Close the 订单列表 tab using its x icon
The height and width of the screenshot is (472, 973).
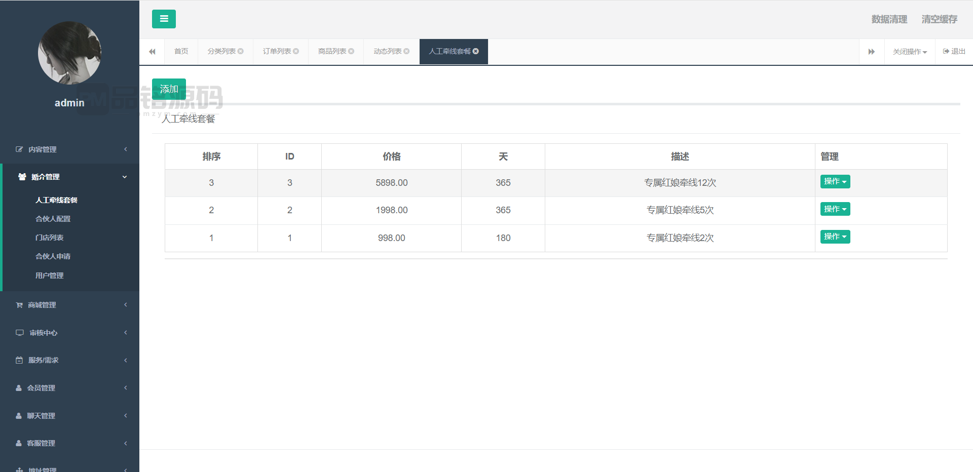pyautogui.click(x=296, y=51)
